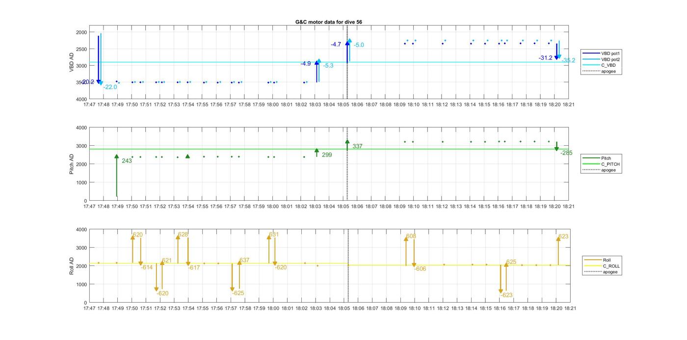687x340 pixels.
Task: Click the "-4.9" VBD data label
Action: [x=306, y=64]
